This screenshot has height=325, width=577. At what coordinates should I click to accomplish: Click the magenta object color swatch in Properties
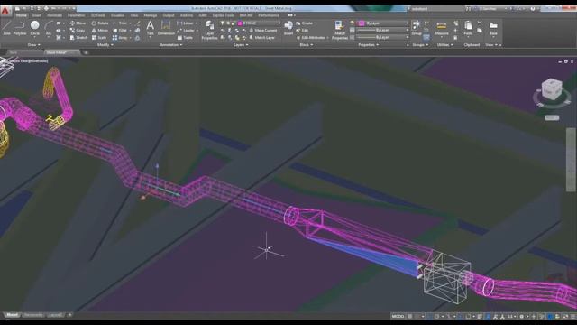click(362, 23)
